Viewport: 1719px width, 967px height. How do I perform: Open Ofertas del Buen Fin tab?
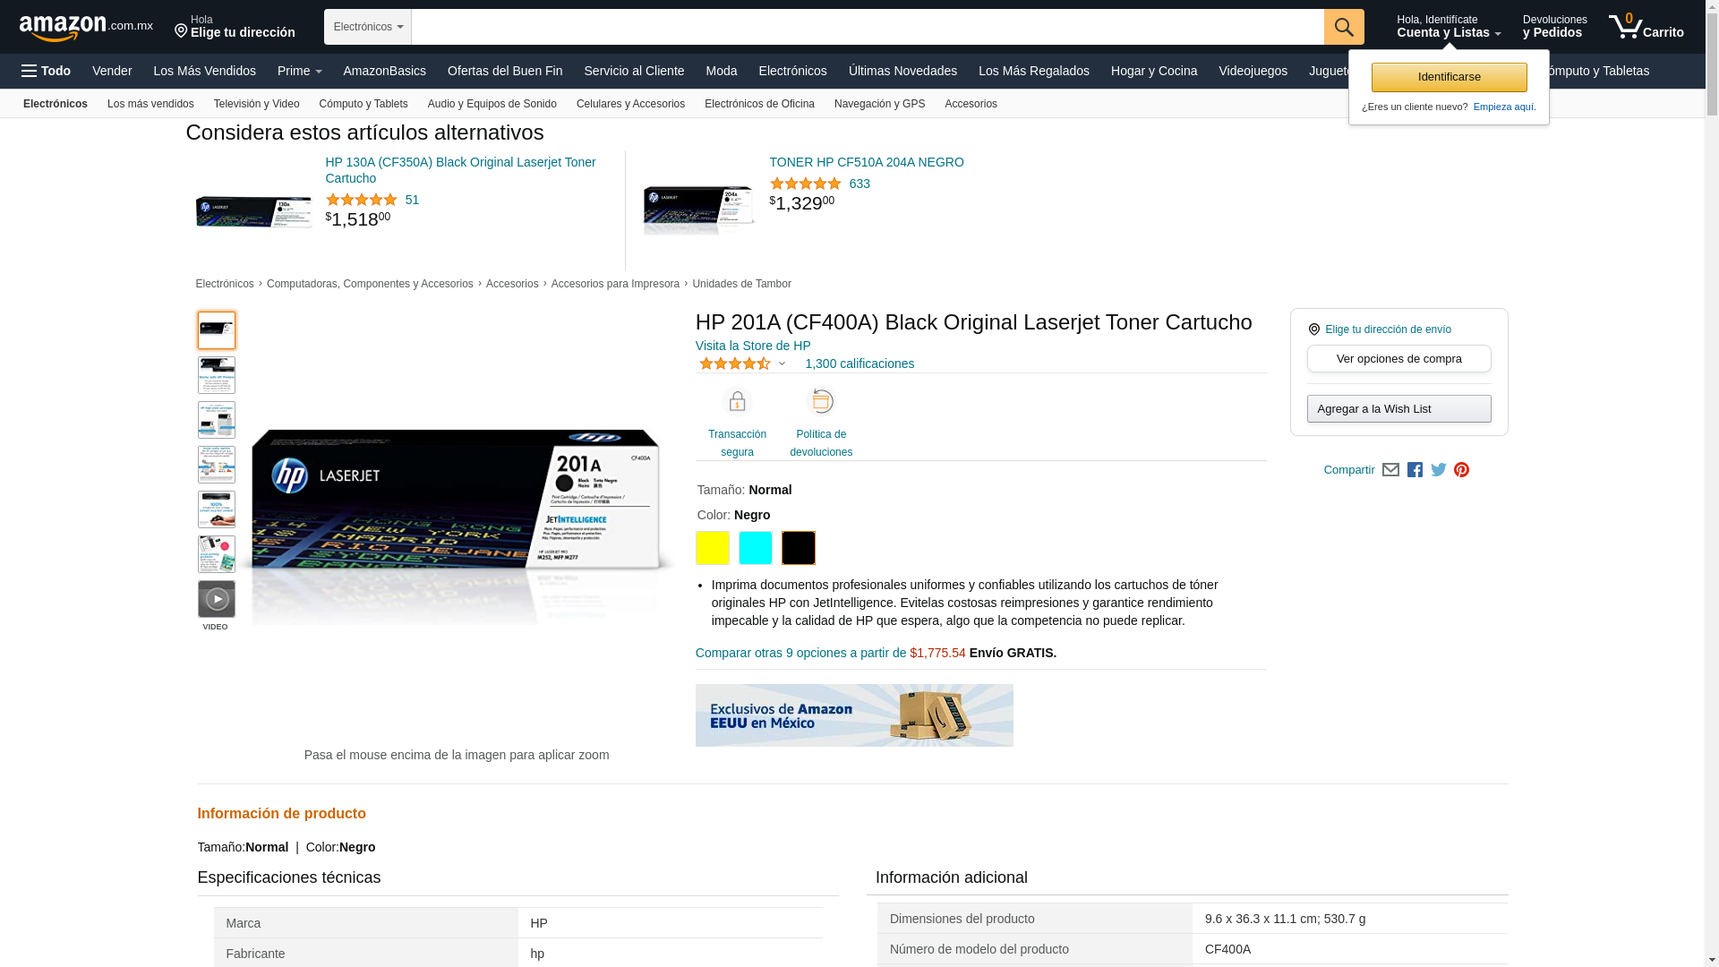click(x=505, y=71)
